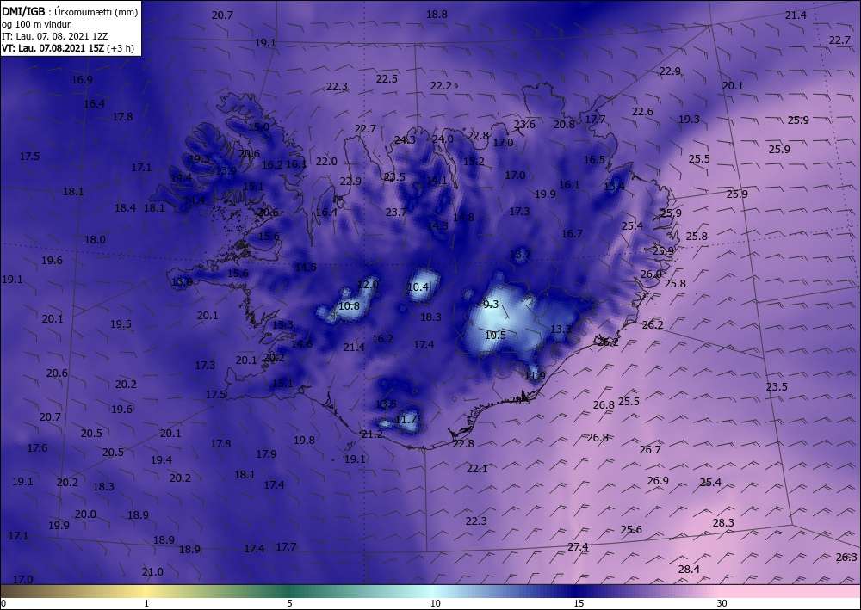Click the map value 14.6

[301, 344]
